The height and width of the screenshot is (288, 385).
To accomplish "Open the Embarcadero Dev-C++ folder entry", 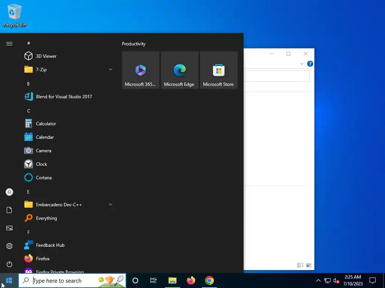I will coord(69,204).
